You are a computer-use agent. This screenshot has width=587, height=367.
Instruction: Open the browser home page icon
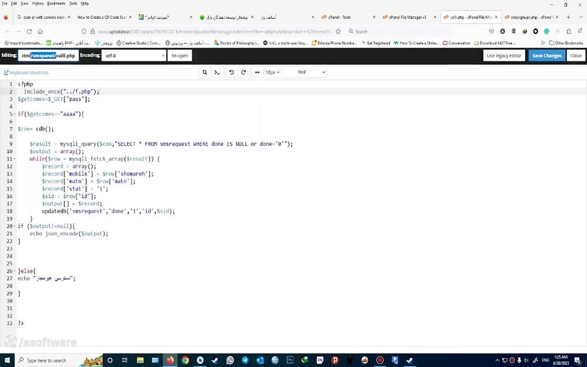click(40, 31)
